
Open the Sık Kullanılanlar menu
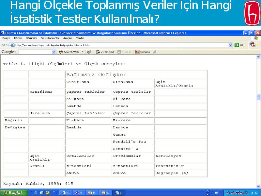[50, 38]
